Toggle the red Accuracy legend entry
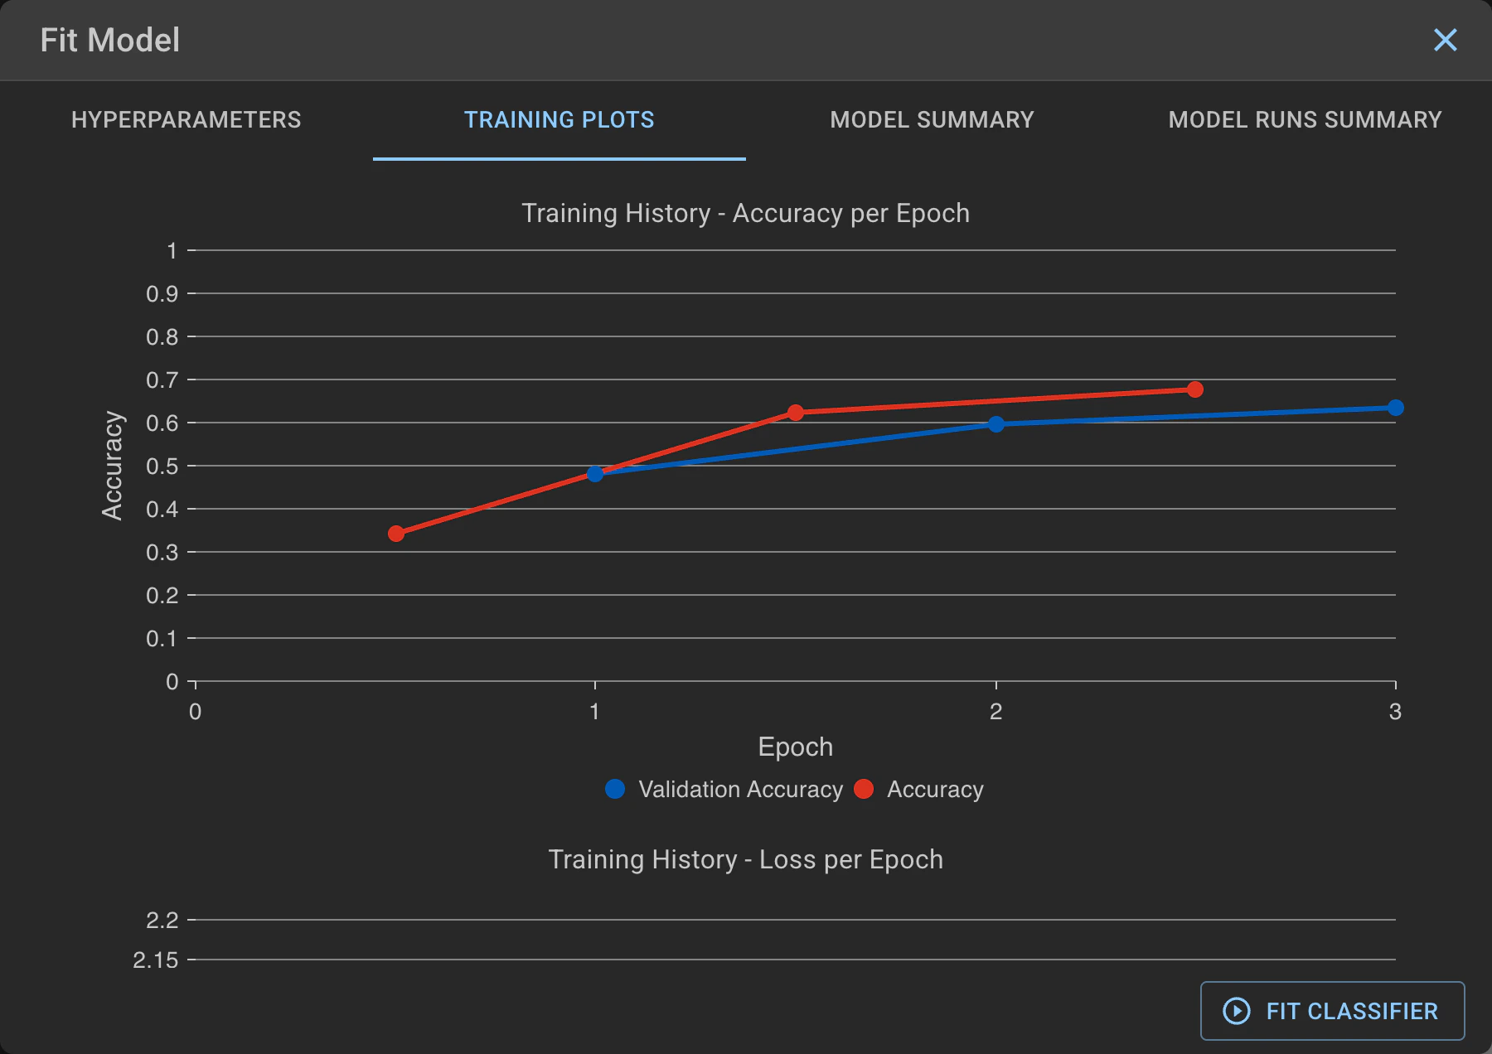Image resolution: width=1492 pixels, height=1054 pixels. point(918,790)
